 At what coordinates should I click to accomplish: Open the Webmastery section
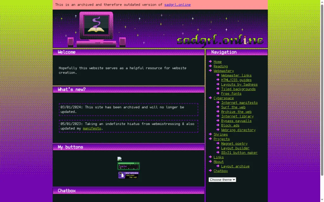point(224,71)
